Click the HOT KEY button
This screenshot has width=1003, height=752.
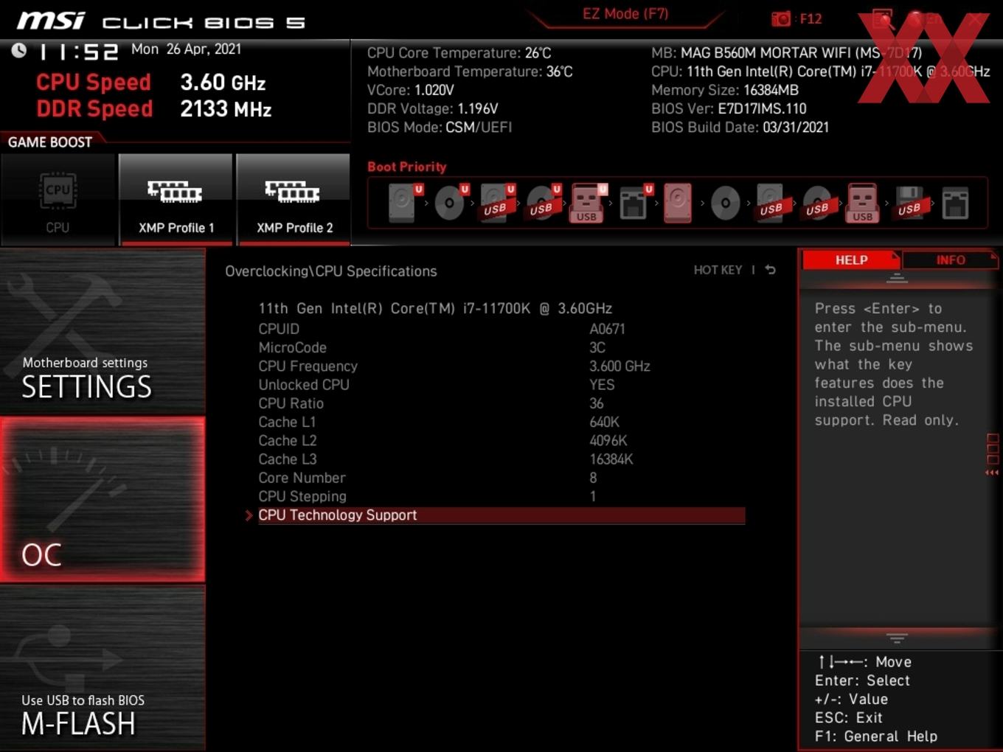click(x=718, y=270)
